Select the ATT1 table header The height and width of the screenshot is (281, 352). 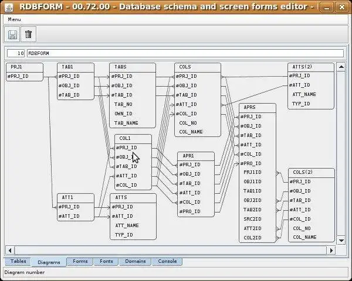[76, 198]
